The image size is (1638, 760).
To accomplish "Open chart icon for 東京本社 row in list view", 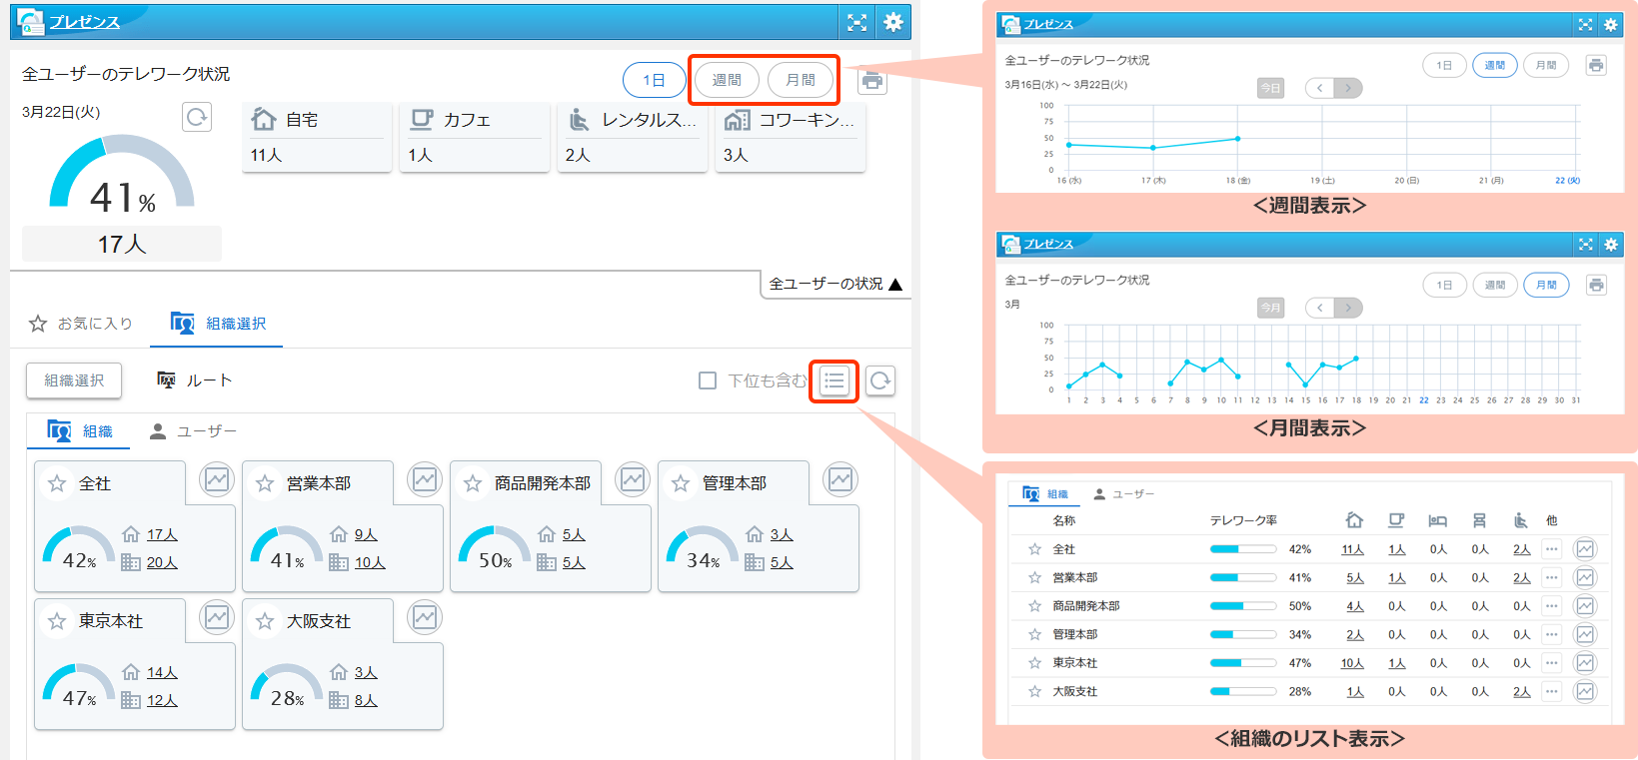I will click(1585, 663).
